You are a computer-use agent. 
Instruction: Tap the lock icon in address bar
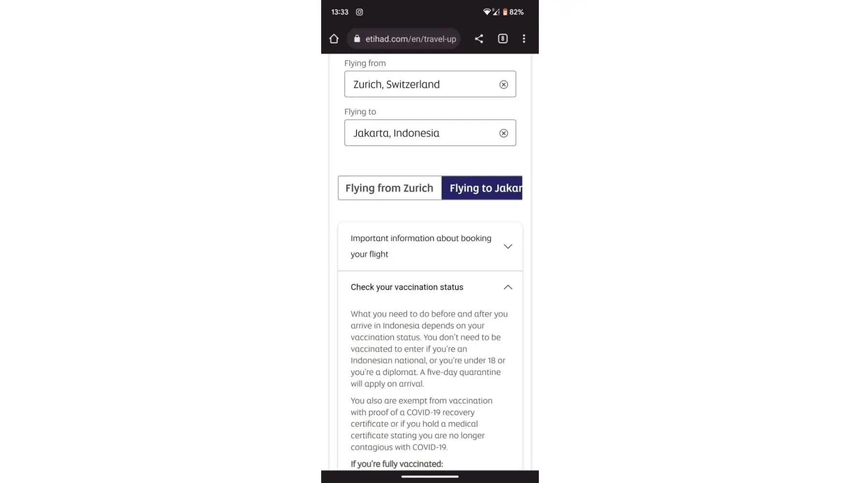357,39
